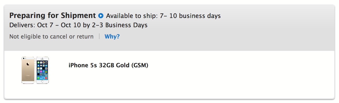The image size is (339, 103).
Task: Click the iPhone 5s product title
Action: [108, 65]
